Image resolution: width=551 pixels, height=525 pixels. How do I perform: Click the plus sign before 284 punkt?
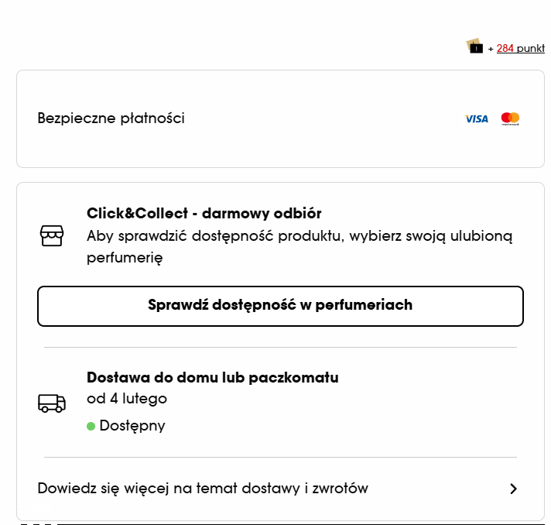[491, 49]
